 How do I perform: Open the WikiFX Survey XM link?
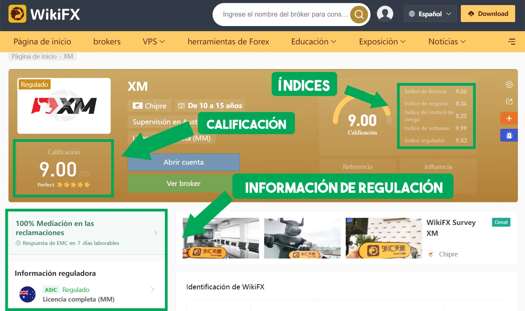(x=451, y=228)
